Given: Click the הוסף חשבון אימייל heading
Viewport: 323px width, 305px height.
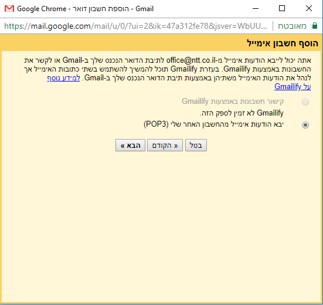Looking at the screenshot, I should (283, 43).
